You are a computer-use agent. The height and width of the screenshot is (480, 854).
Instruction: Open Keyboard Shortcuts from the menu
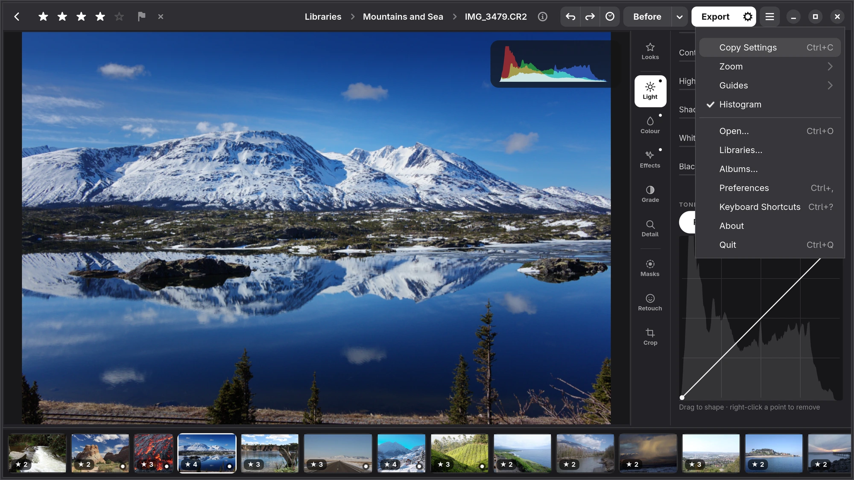[x=770, y=207]
